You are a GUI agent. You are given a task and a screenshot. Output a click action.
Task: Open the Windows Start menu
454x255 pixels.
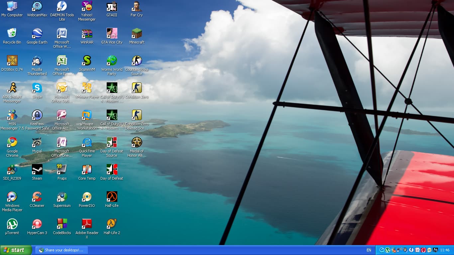(x=16, y=250)
